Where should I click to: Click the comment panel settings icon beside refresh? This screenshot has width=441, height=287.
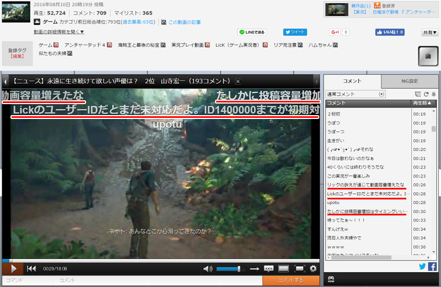(434, 94)
